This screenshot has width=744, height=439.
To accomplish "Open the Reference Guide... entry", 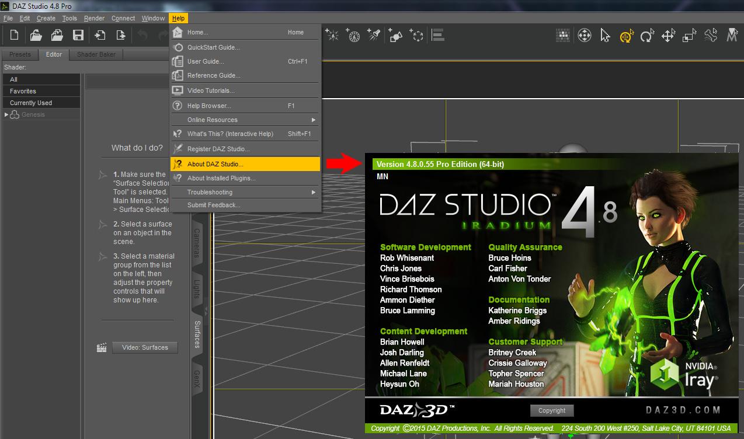I will [245, 75].
